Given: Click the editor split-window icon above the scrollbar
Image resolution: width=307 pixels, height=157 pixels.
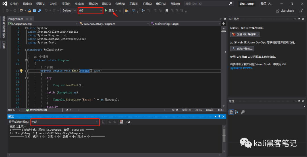Looking at the screenshot, I should pos(223,24).
